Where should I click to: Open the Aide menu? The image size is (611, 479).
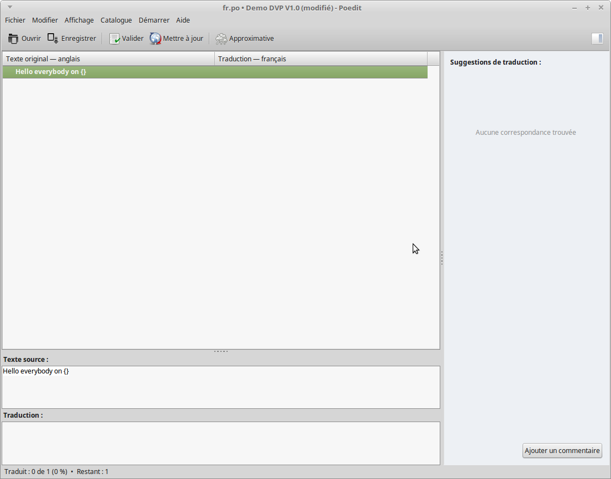[183, 20]
